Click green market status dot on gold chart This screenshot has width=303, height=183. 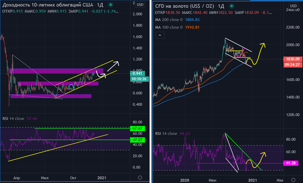(228, 6)
